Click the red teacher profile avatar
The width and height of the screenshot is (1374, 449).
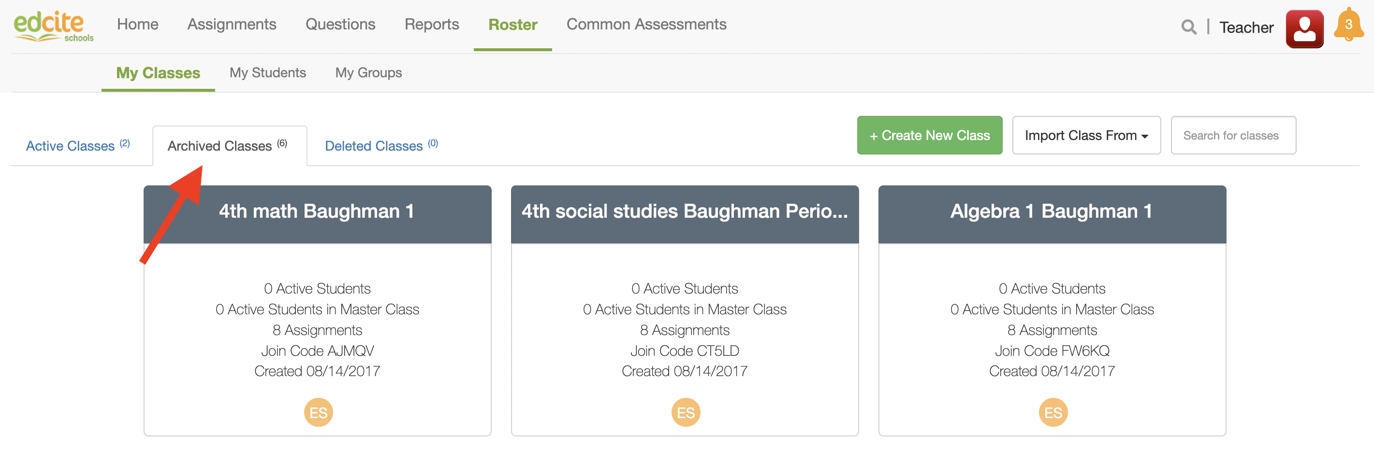(x=1303, y=29)
